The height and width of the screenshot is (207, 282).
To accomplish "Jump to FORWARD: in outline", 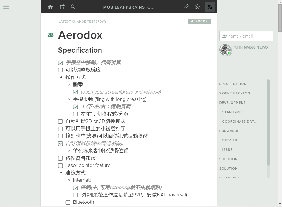I will pos(229,131).
